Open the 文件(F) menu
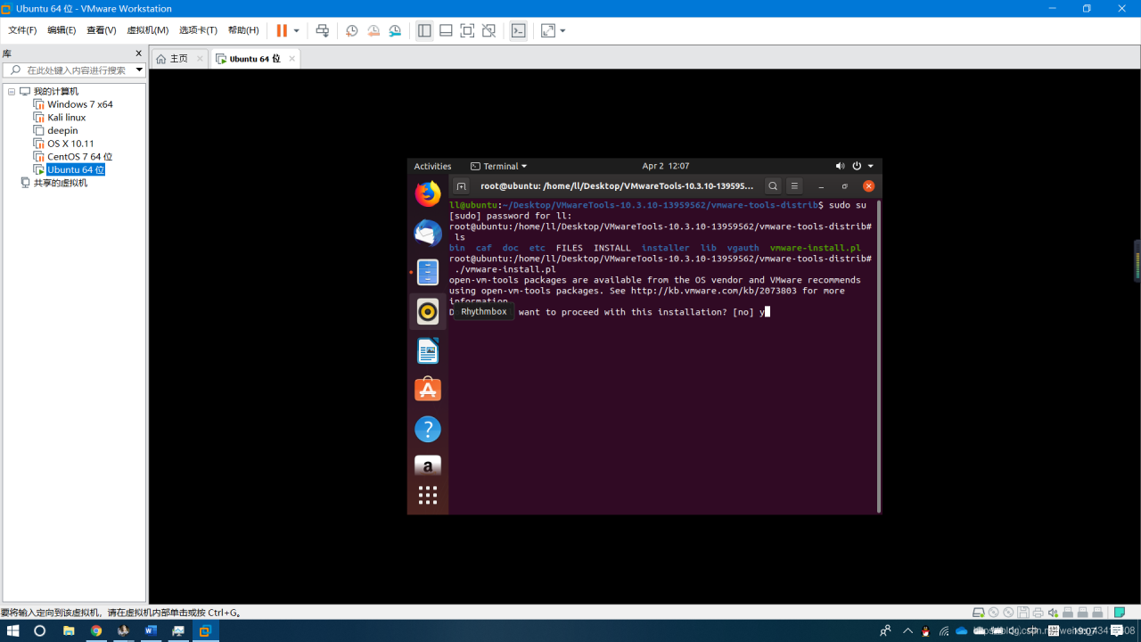 click(x=22, y=30)
